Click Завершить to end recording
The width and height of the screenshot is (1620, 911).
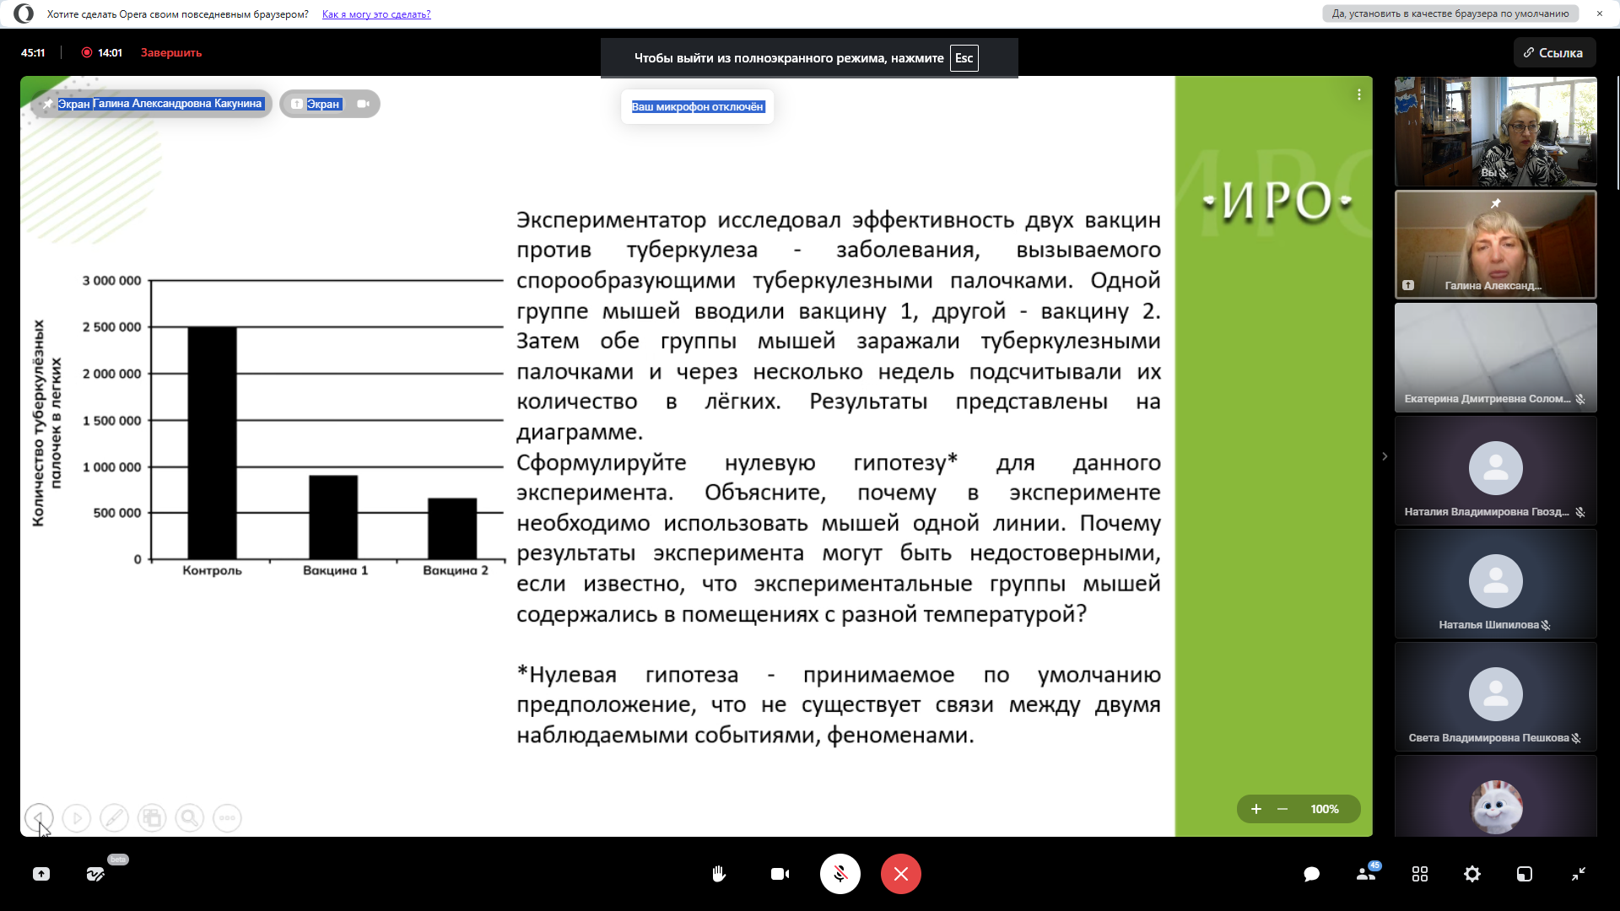171,52
